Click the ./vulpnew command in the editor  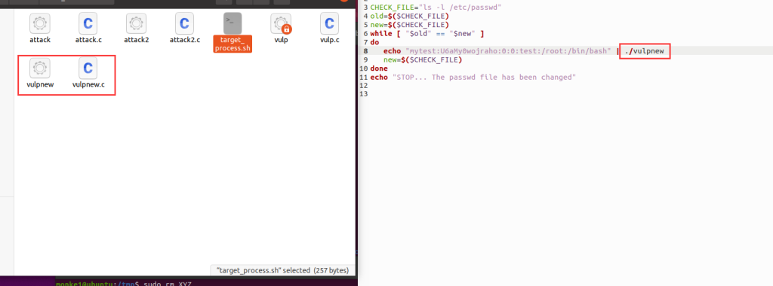tap(644, 51)
